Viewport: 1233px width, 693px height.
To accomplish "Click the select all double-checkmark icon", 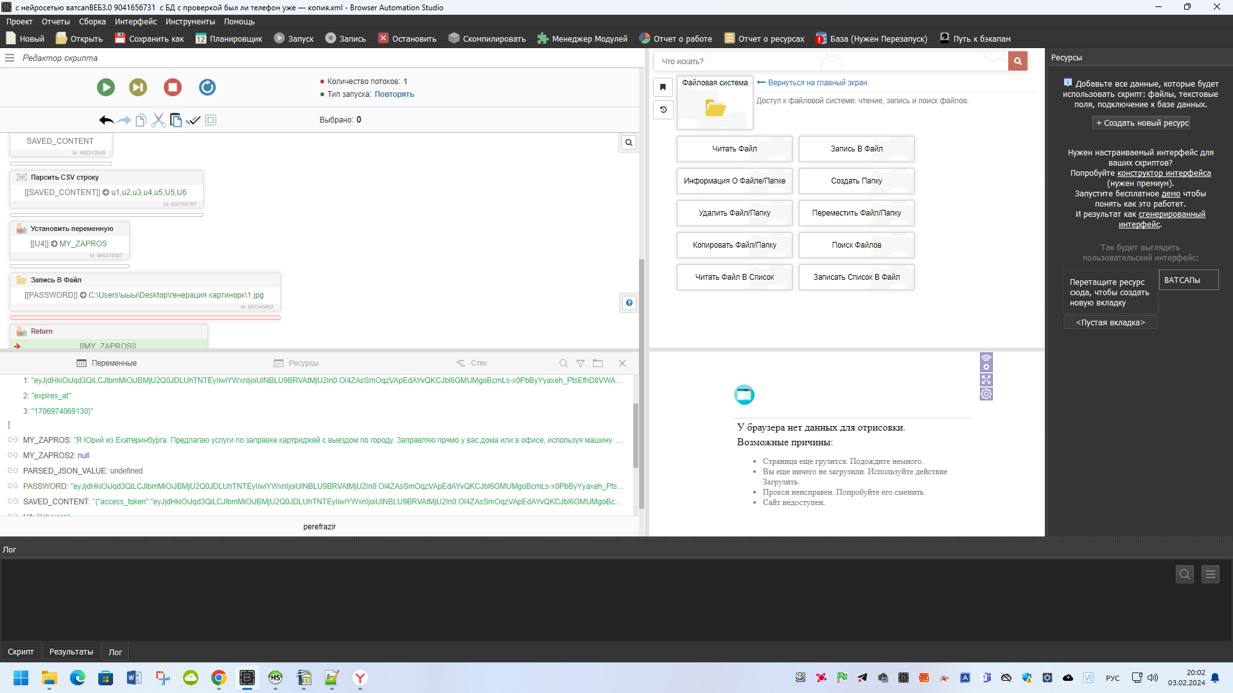I will pos(193,120).
